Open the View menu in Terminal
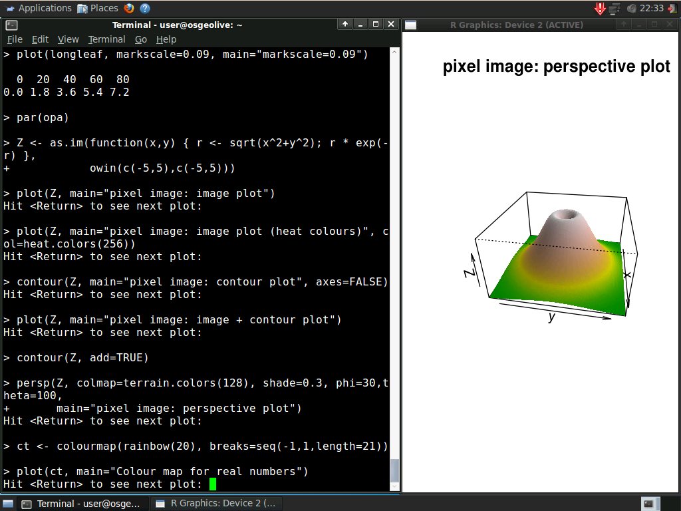 click(x=68, y=39)
